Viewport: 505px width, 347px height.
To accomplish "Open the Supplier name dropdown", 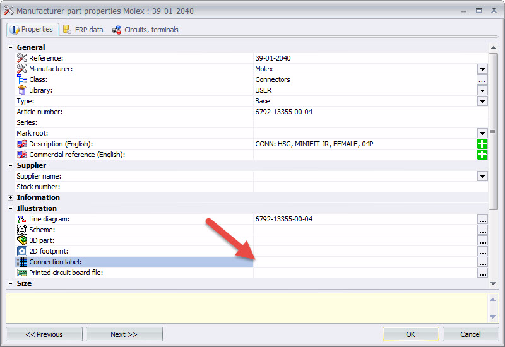I will coord(482,176).
